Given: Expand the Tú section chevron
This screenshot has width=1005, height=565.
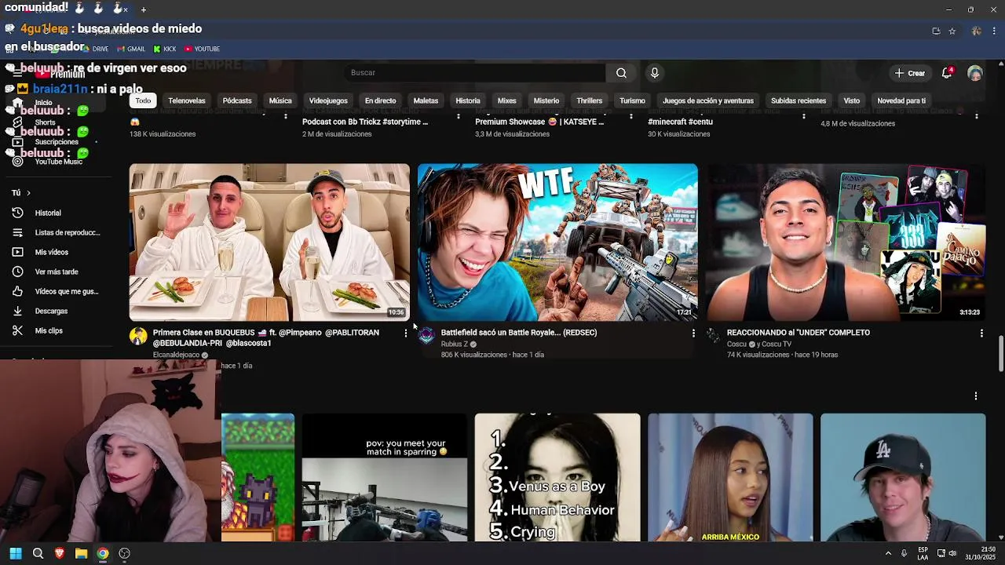Looking at the screenshot, I should coord(28,193).
